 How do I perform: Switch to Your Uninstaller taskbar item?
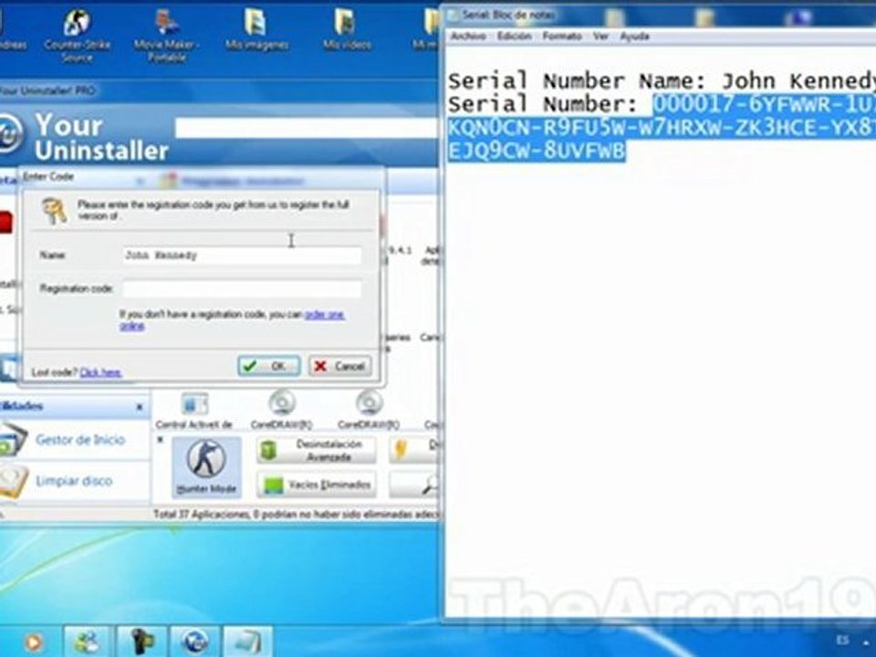[195, 641]
